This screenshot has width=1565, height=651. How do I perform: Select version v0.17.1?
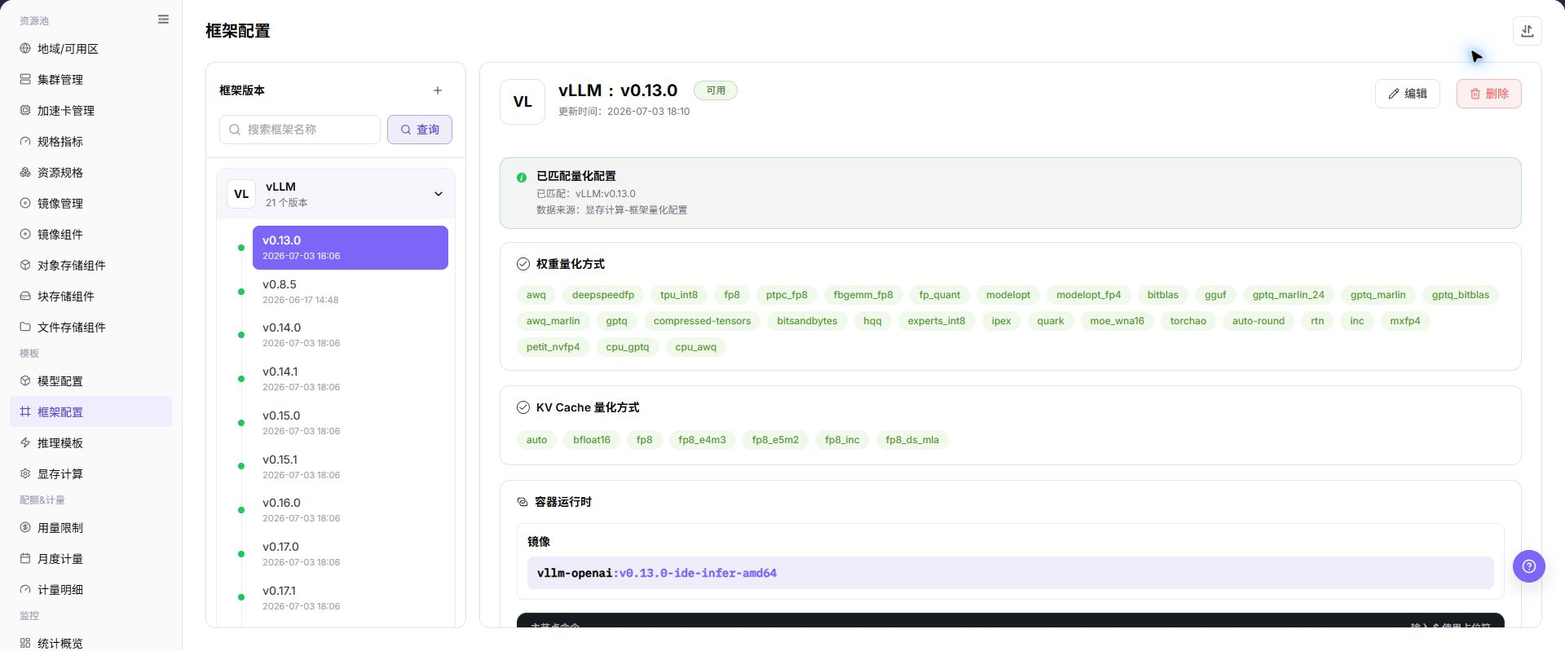click(x=350, y=598)
